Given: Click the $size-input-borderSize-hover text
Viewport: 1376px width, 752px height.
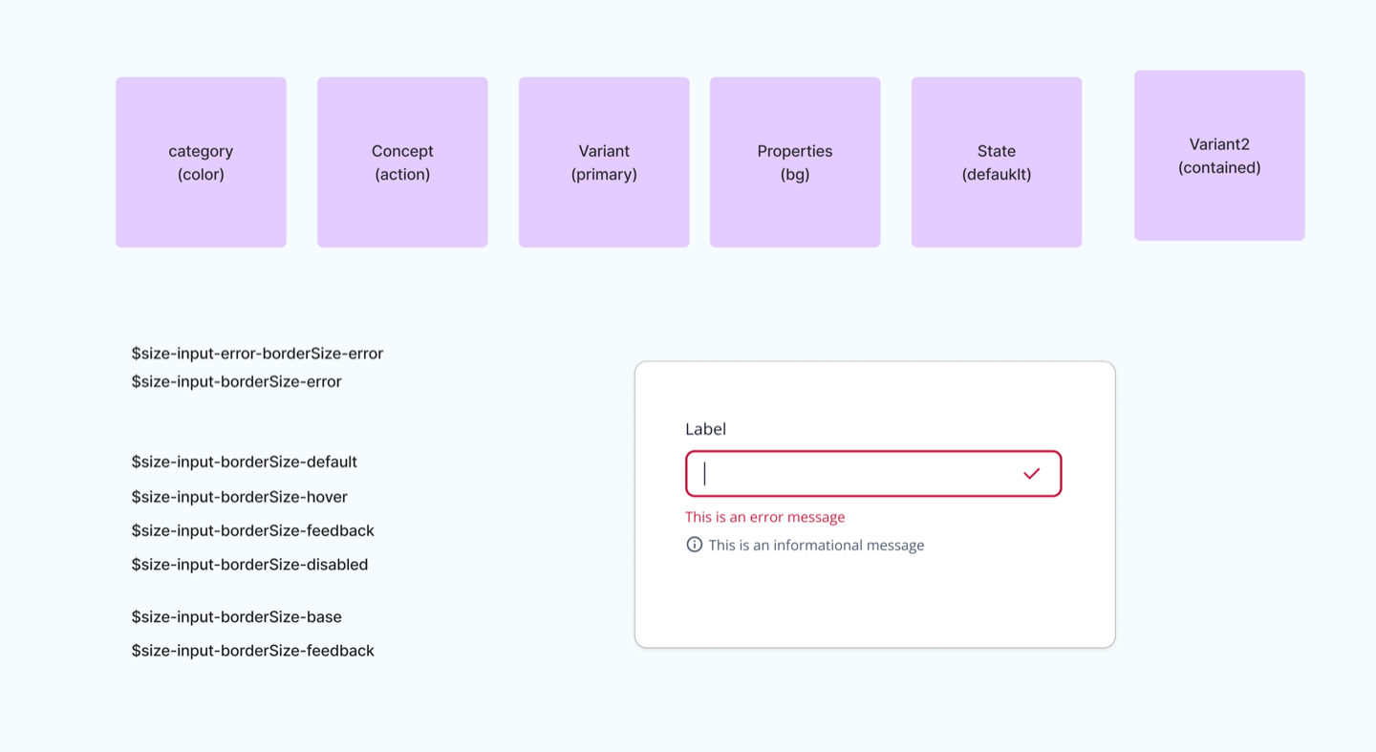Looking at the screenshot, I should pos(239,497).
